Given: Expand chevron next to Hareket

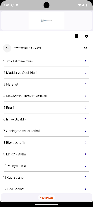Looking at the screenshot, I should pos(86,84).
